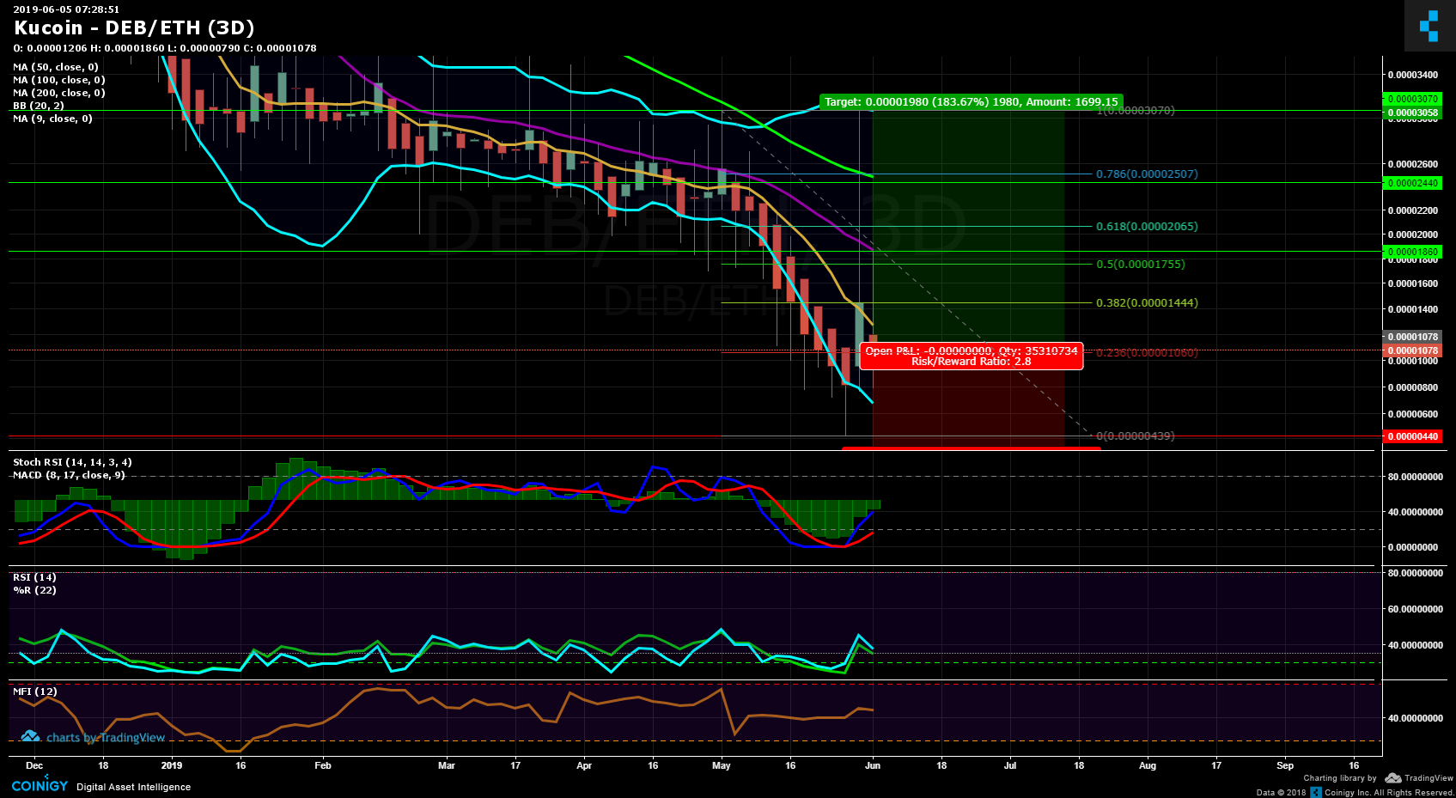Click 'Coinigy Inc. All Rights Reserved' notice
The height and width of the screenshot is (798, 1456).
pyautogui.click(x=1389, y=793)
